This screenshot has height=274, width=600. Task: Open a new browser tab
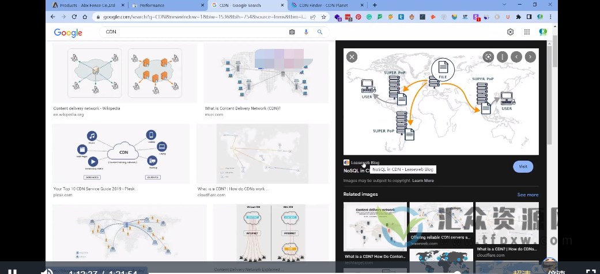pos(375,5)
